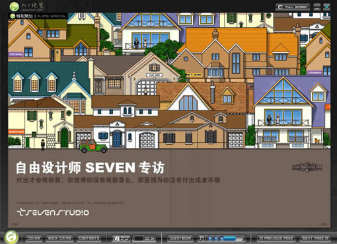
Task: Open the Guestbook
Action: [180, 238]
